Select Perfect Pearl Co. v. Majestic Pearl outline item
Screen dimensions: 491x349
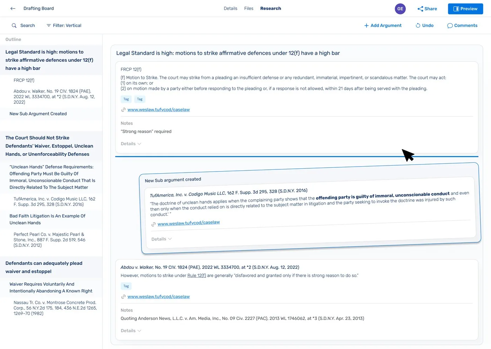tap(49, 240)
